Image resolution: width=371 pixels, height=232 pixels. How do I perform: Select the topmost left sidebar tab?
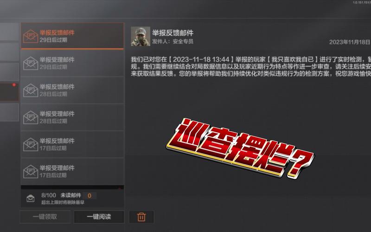[9, 32]
